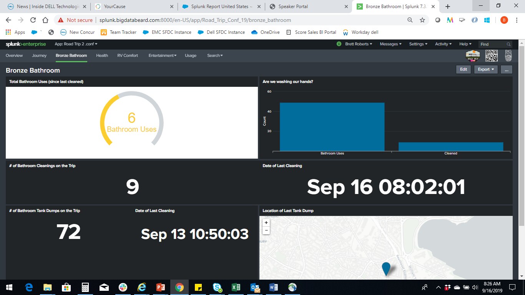This screenshot has height=295, width=525.
Task: Open the Brett Roberts user dropdown
Action: (x=359, y=44)
